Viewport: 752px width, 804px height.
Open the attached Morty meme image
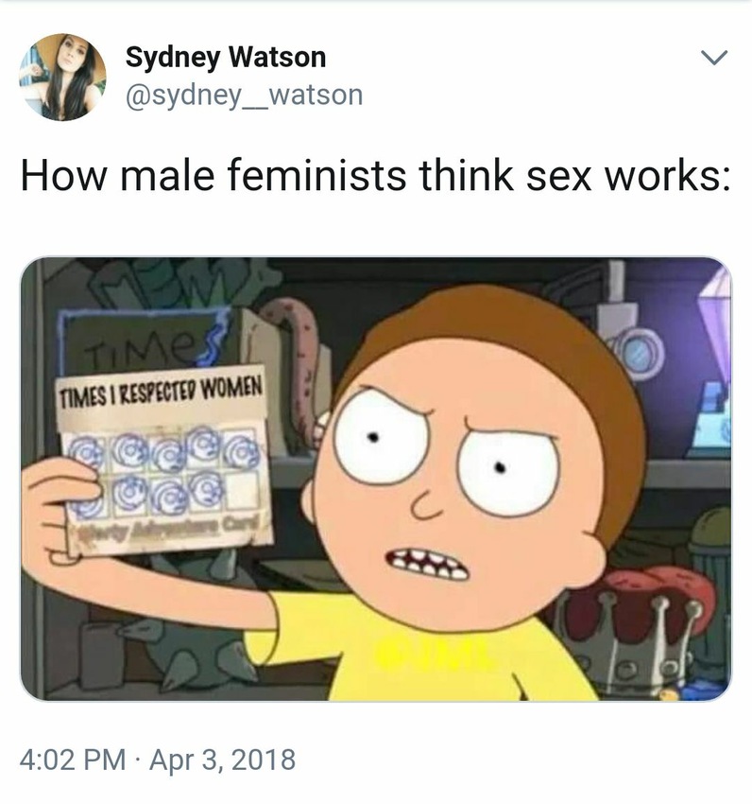376,479
